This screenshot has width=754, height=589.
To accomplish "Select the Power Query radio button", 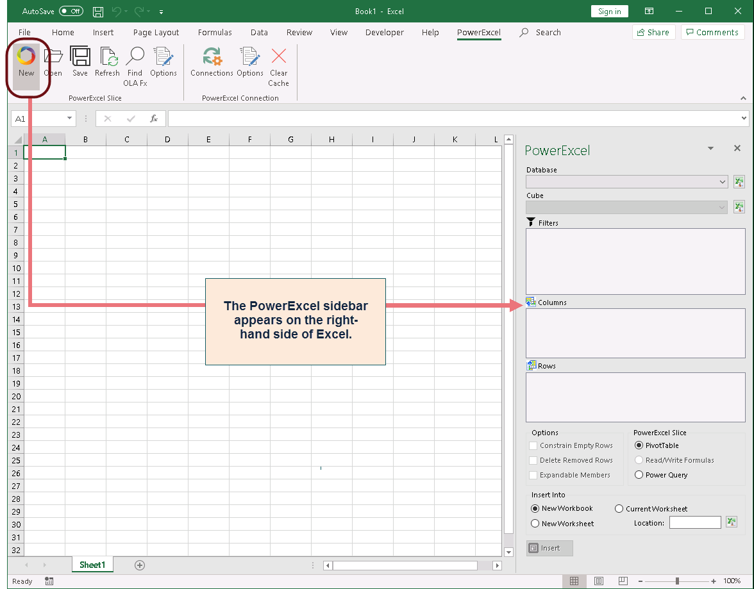I will tap(639, 474).
